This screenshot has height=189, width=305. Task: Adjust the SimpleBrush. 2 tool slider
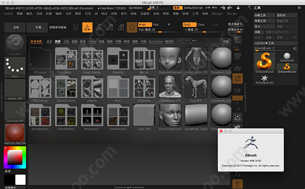coord(273,49)
